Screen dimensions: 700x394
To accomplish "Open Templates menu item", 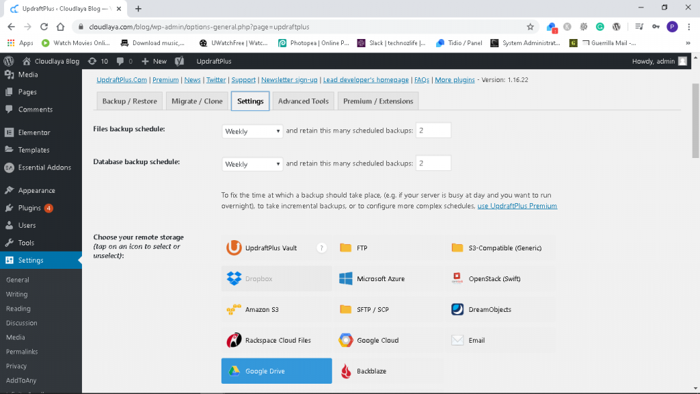I will (x=41, y=150).
